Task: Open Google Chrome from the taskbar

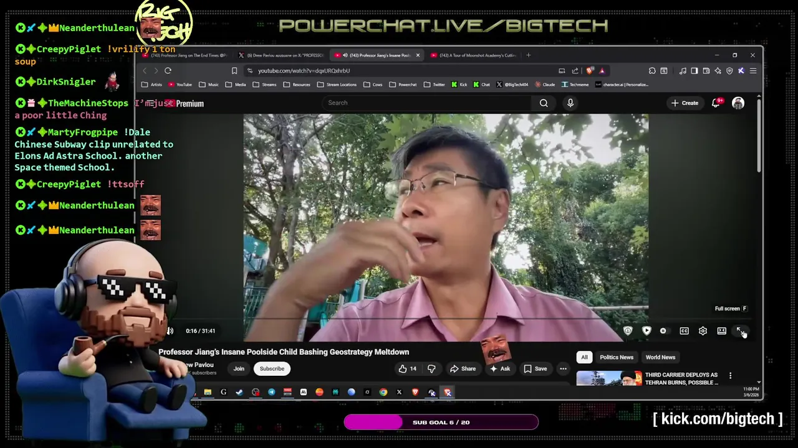Action: tap(383, 392)
